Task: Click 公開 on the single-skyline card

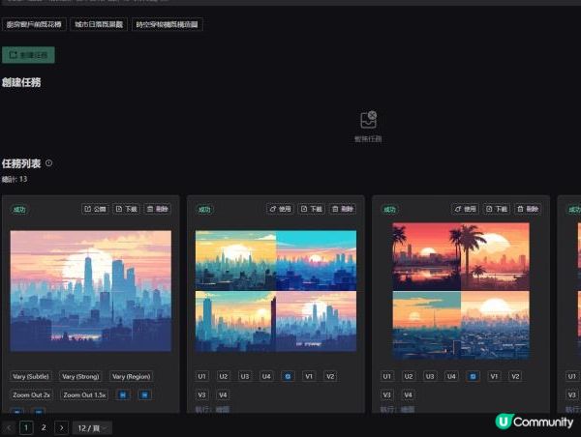Action: (95, 209)
